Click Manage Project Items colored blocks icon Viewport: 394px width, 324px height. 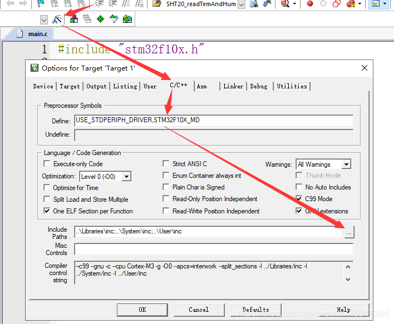click(73, 19)
